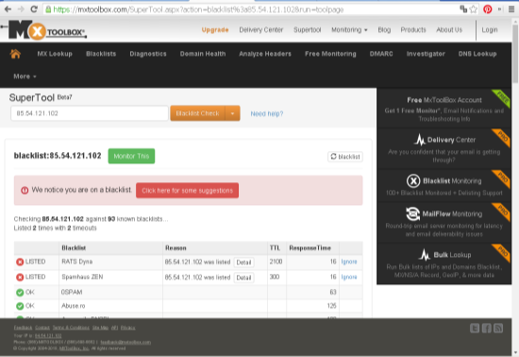Viewport: 519px width, 357px height.
Task: Go to home via the orange house icon
Action: pos(15,53)
